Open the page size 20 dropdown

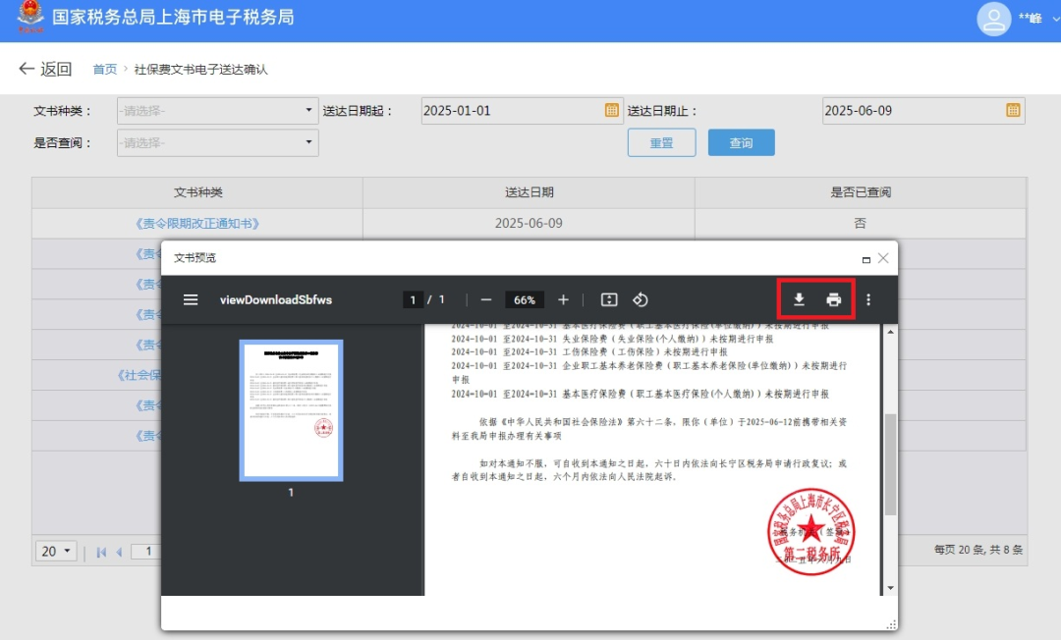56,552
